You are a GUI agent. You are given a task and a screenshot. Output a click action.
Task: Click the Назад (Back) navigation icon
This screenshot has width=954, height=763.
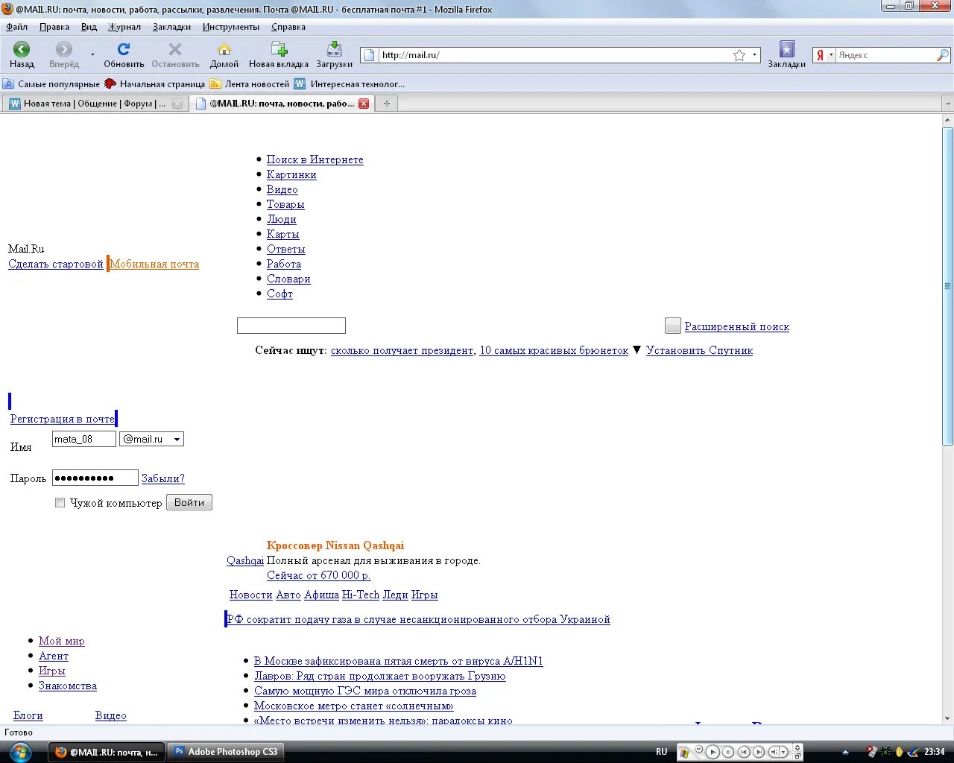(22, 49)
